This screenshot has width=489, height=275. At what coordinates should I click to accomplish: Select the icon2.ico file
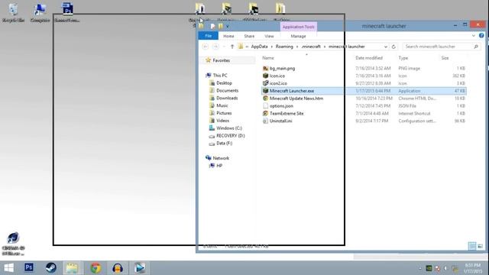pyautogui.click(x=278, y=83)
